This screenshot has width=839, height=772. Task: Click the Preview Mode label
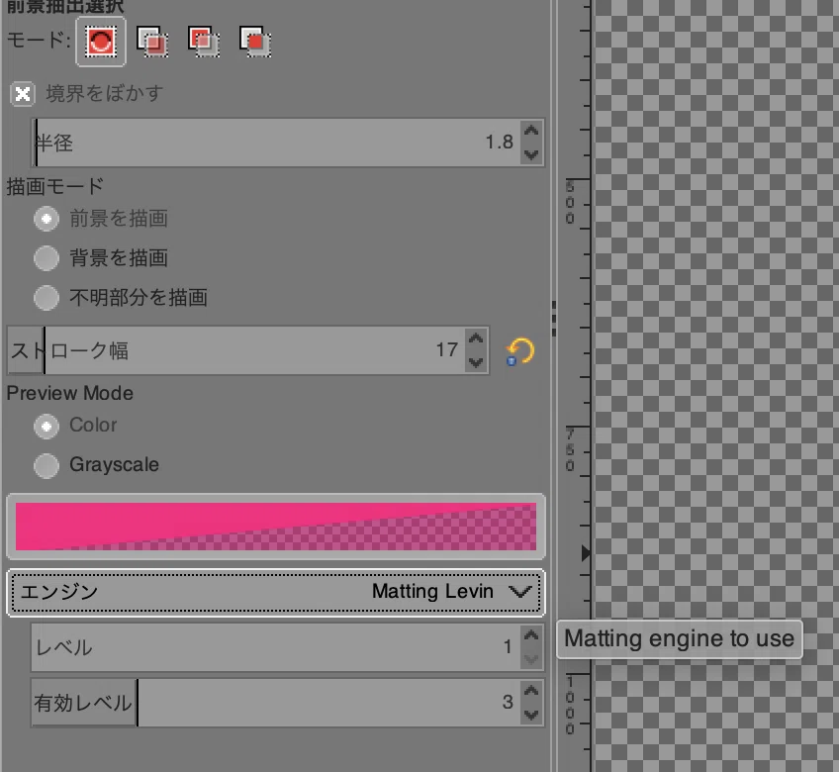pos(70,393)
